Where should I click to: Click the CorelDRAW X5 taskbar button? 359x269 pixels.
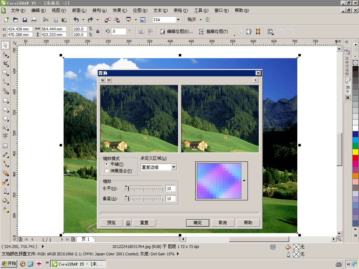click(x=78, y=264)
